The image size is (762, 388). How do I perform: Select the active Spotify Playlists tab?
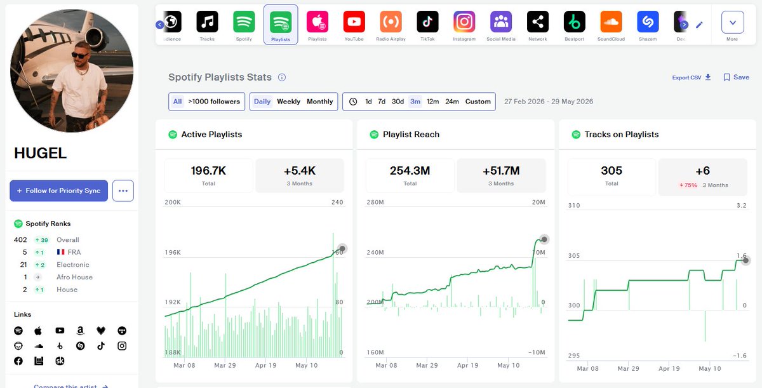(x=281, y=24)
